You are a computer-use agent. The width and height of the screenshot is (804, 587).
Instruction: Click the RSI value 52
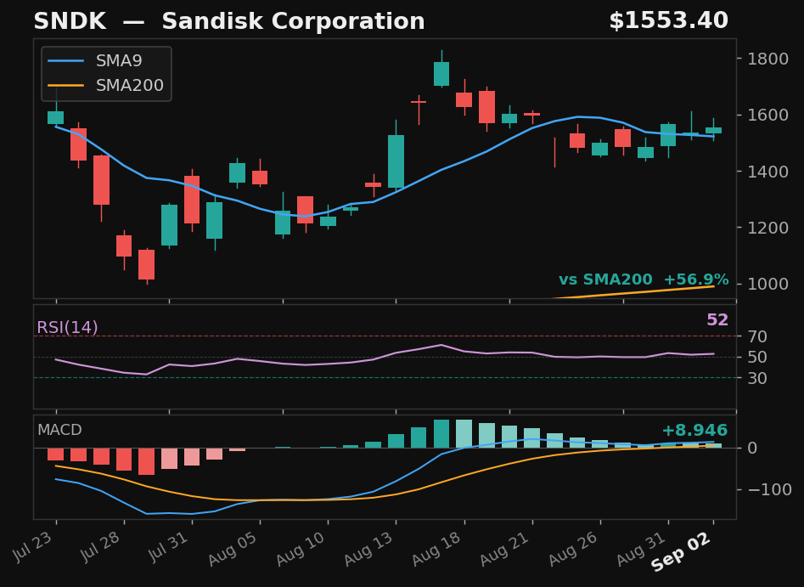point(717,320)
